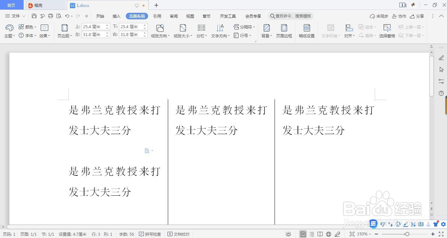Click the Redo arrow icon
The image size is (447, 238).
[x=78, y=16]
